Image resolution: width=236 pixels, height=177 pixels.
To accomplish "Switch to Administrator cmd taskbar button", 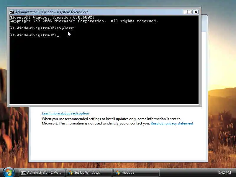I will point(42,173).
